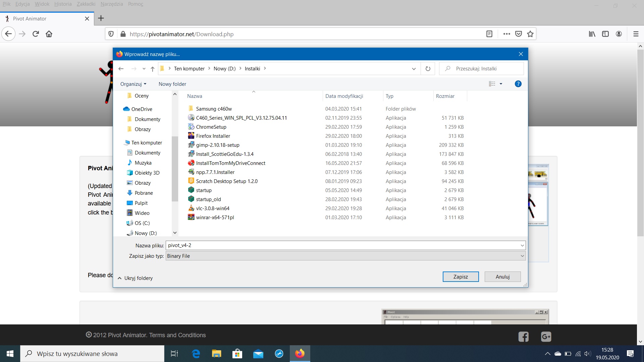Open the Zakładki menu
Viewport: 644px width, 362px height.
tap(86, 4)
